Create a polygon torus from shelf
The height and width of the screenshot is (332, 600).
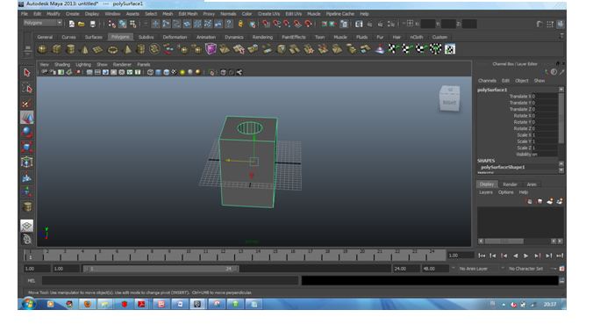(112, 49)
